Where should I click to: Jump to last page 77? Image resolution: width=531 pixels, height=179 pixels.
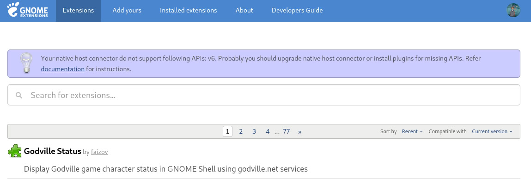coord(287,131)
